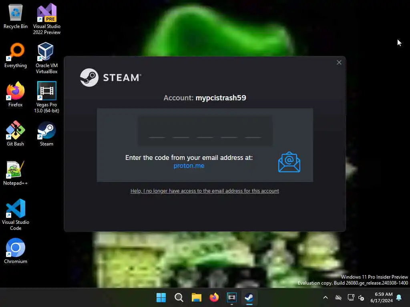This screenshot has width=410, height=307.
Task: Open the clock showing 6:59 AM
Action: coord(382,297)
